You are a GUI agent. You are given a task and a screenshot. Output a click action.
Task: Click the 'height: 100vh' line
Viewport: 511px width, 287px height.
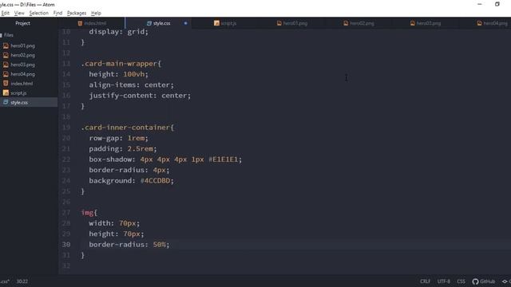click(119, 74)
